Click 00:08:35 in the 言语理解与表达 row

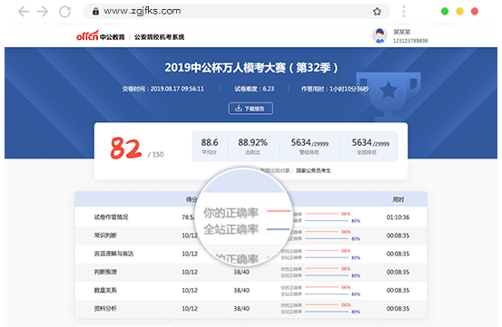coord(398,254)
